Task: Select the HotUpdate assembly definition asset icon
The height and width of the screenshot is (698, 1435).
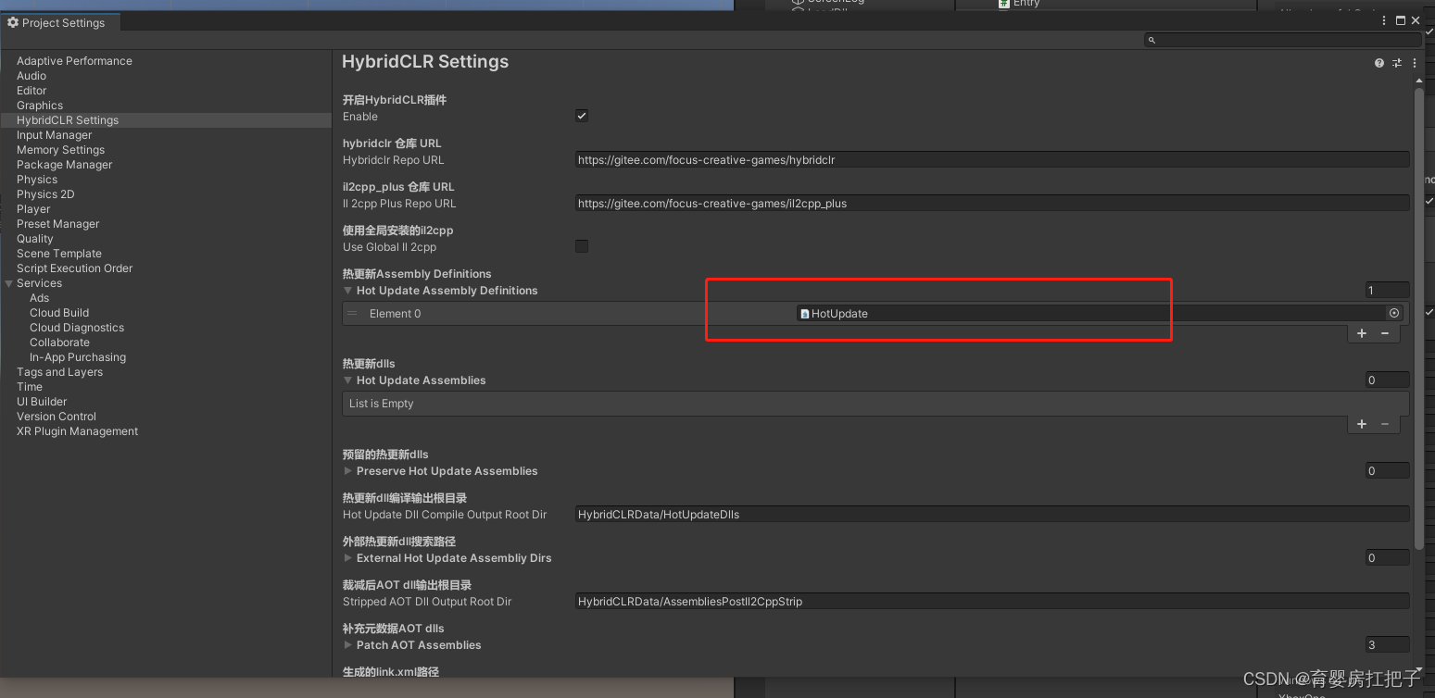Action: pyautogui.click(x=805, y=313)
